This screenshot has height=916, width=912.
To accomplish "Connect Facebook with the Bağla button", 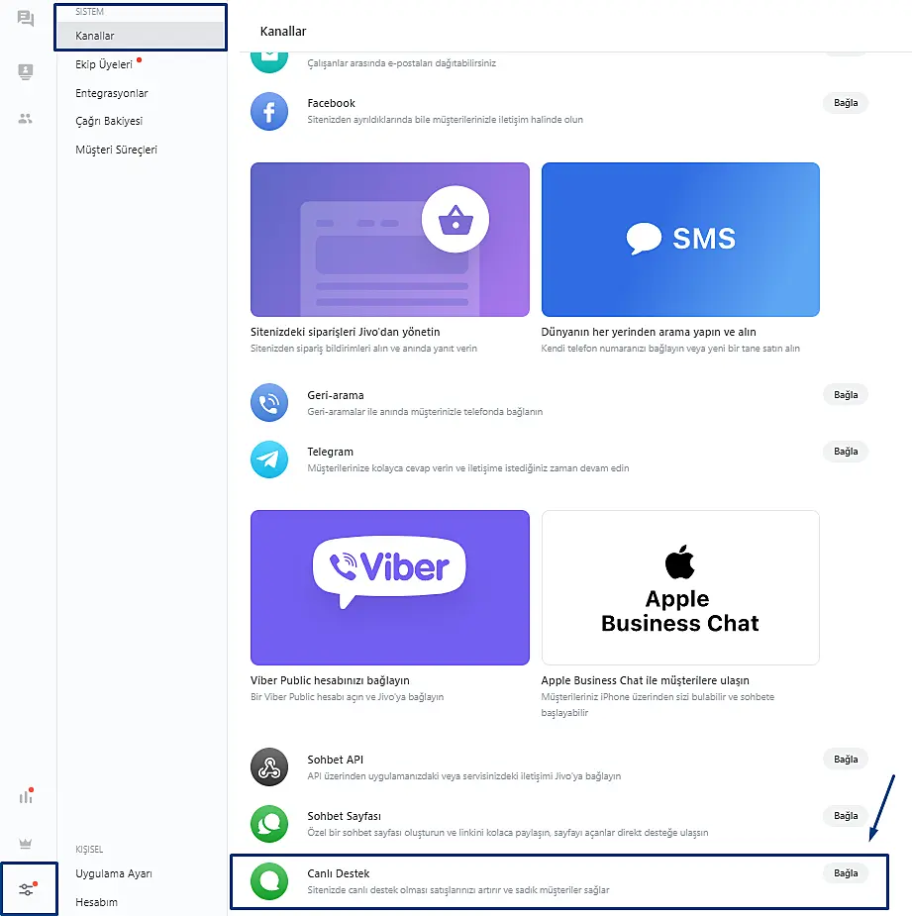I will pyautogui.click(x=846, y=103).
